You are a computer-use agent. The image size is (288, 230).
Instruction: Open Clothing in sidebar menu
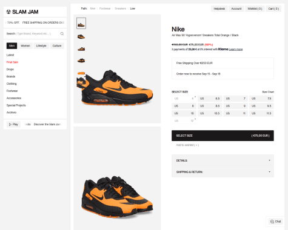pos(12,84)
